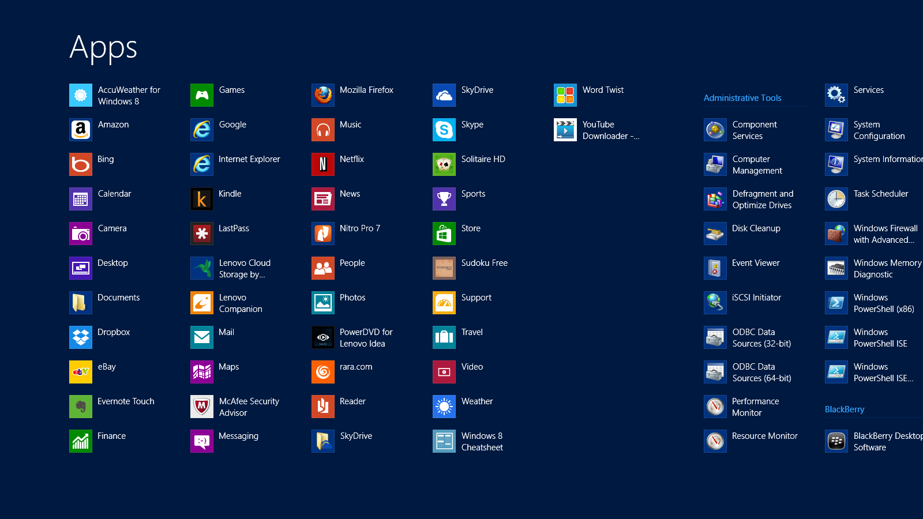The height and width of the screenshot is (519, 923).
Task: Open the Calendar app icon
Action: (x=81, y=199)
